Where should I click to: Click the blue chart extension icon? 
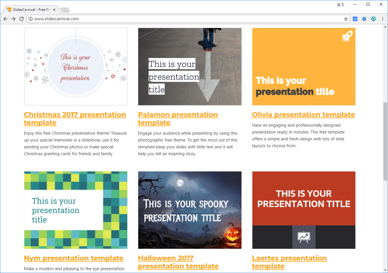[355, 19]
